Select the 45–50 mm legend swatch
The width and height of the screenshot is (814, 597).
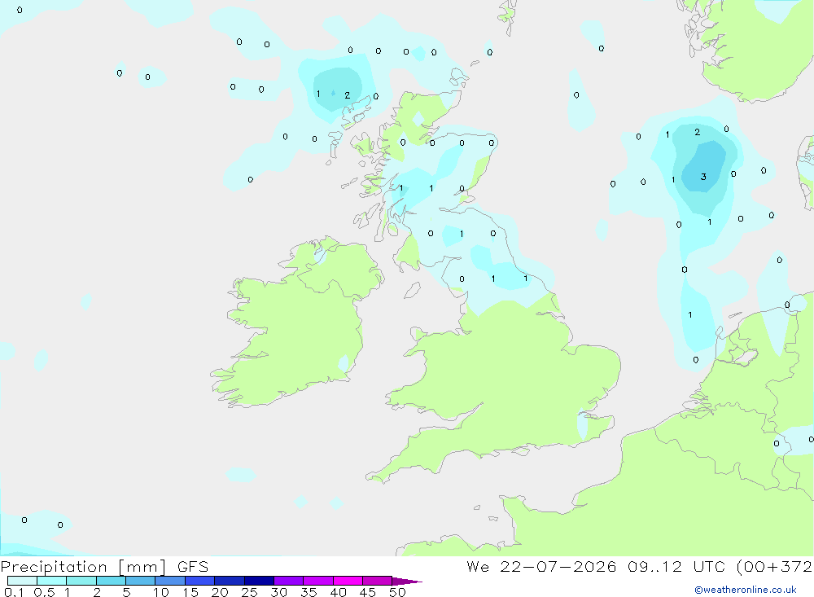[x=378, y=581]
